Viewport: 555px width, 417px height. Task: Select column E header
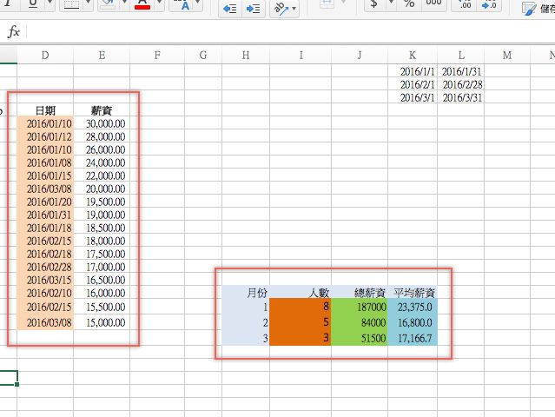102,56
